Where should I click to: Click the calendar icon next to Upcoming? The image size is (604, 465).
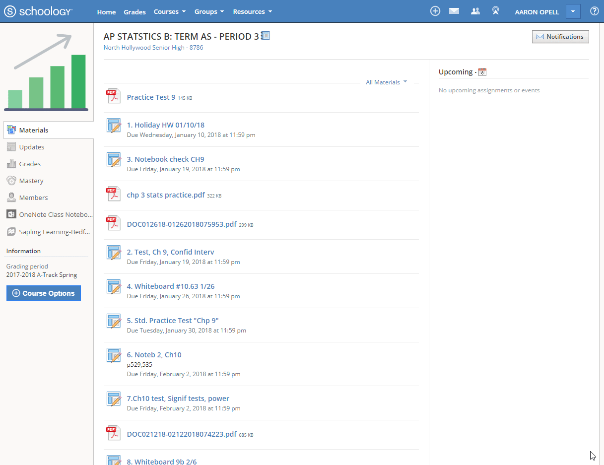(482, 72)
